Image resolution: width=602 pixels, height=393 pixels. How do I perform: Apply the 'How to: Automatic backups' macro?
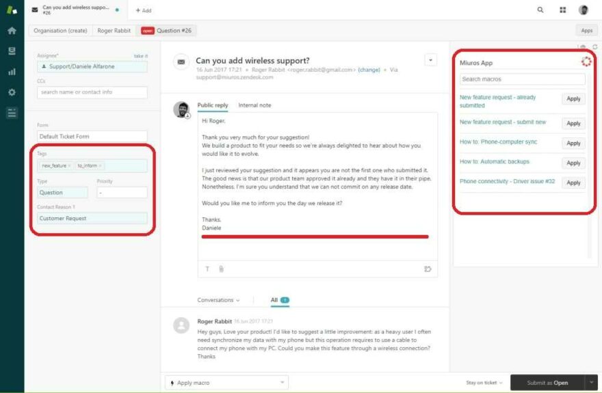pos(573,163)
